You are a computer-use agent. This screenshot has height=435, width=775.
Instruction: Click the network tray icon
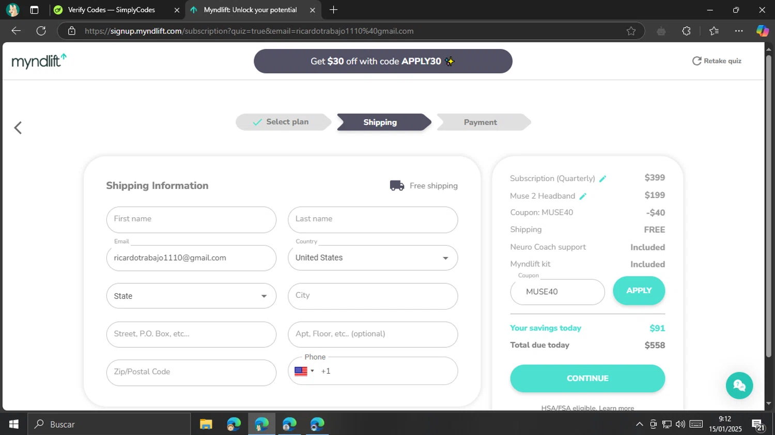click(x=667, y=424)
